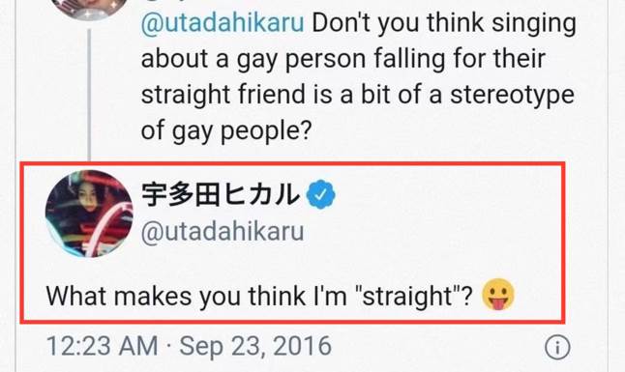Click the blue verified badge
The height and width of the screenshot is (372, 625).
[321, 194]
